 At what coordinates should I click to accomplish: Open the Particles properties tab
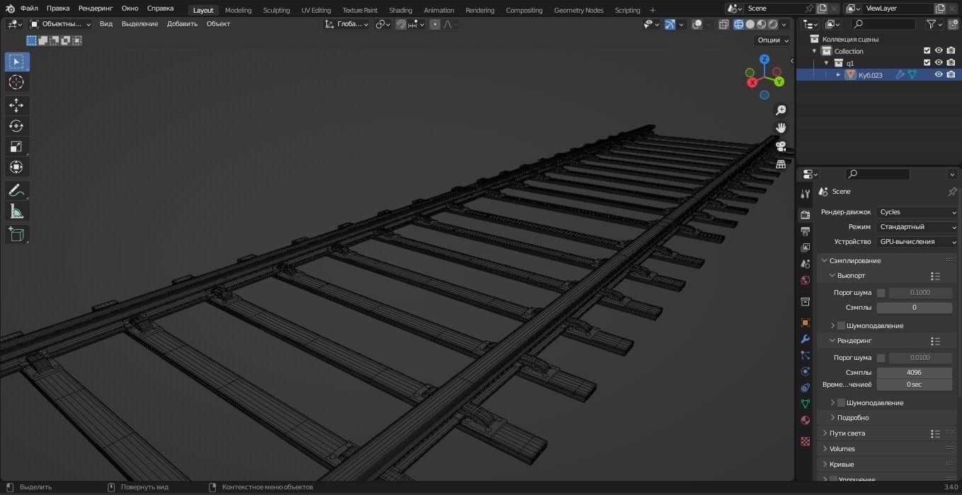coord(805,356)
